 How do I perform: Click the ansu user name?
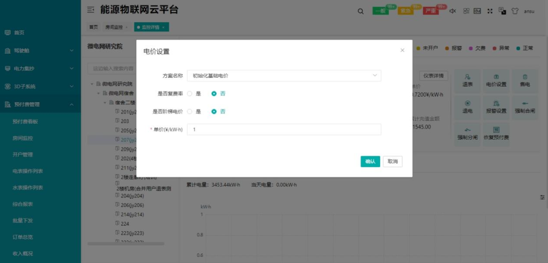tap(529, 11)
